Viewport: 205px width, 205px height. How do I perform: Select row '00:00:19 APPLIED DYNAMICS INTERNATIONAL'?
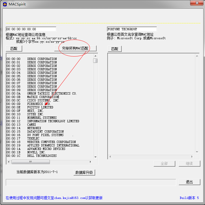click(x=43, y=146)
